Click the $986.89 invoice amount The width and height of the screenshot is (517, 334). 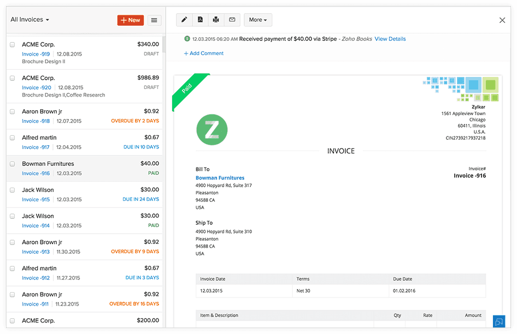tap(148, 77)
